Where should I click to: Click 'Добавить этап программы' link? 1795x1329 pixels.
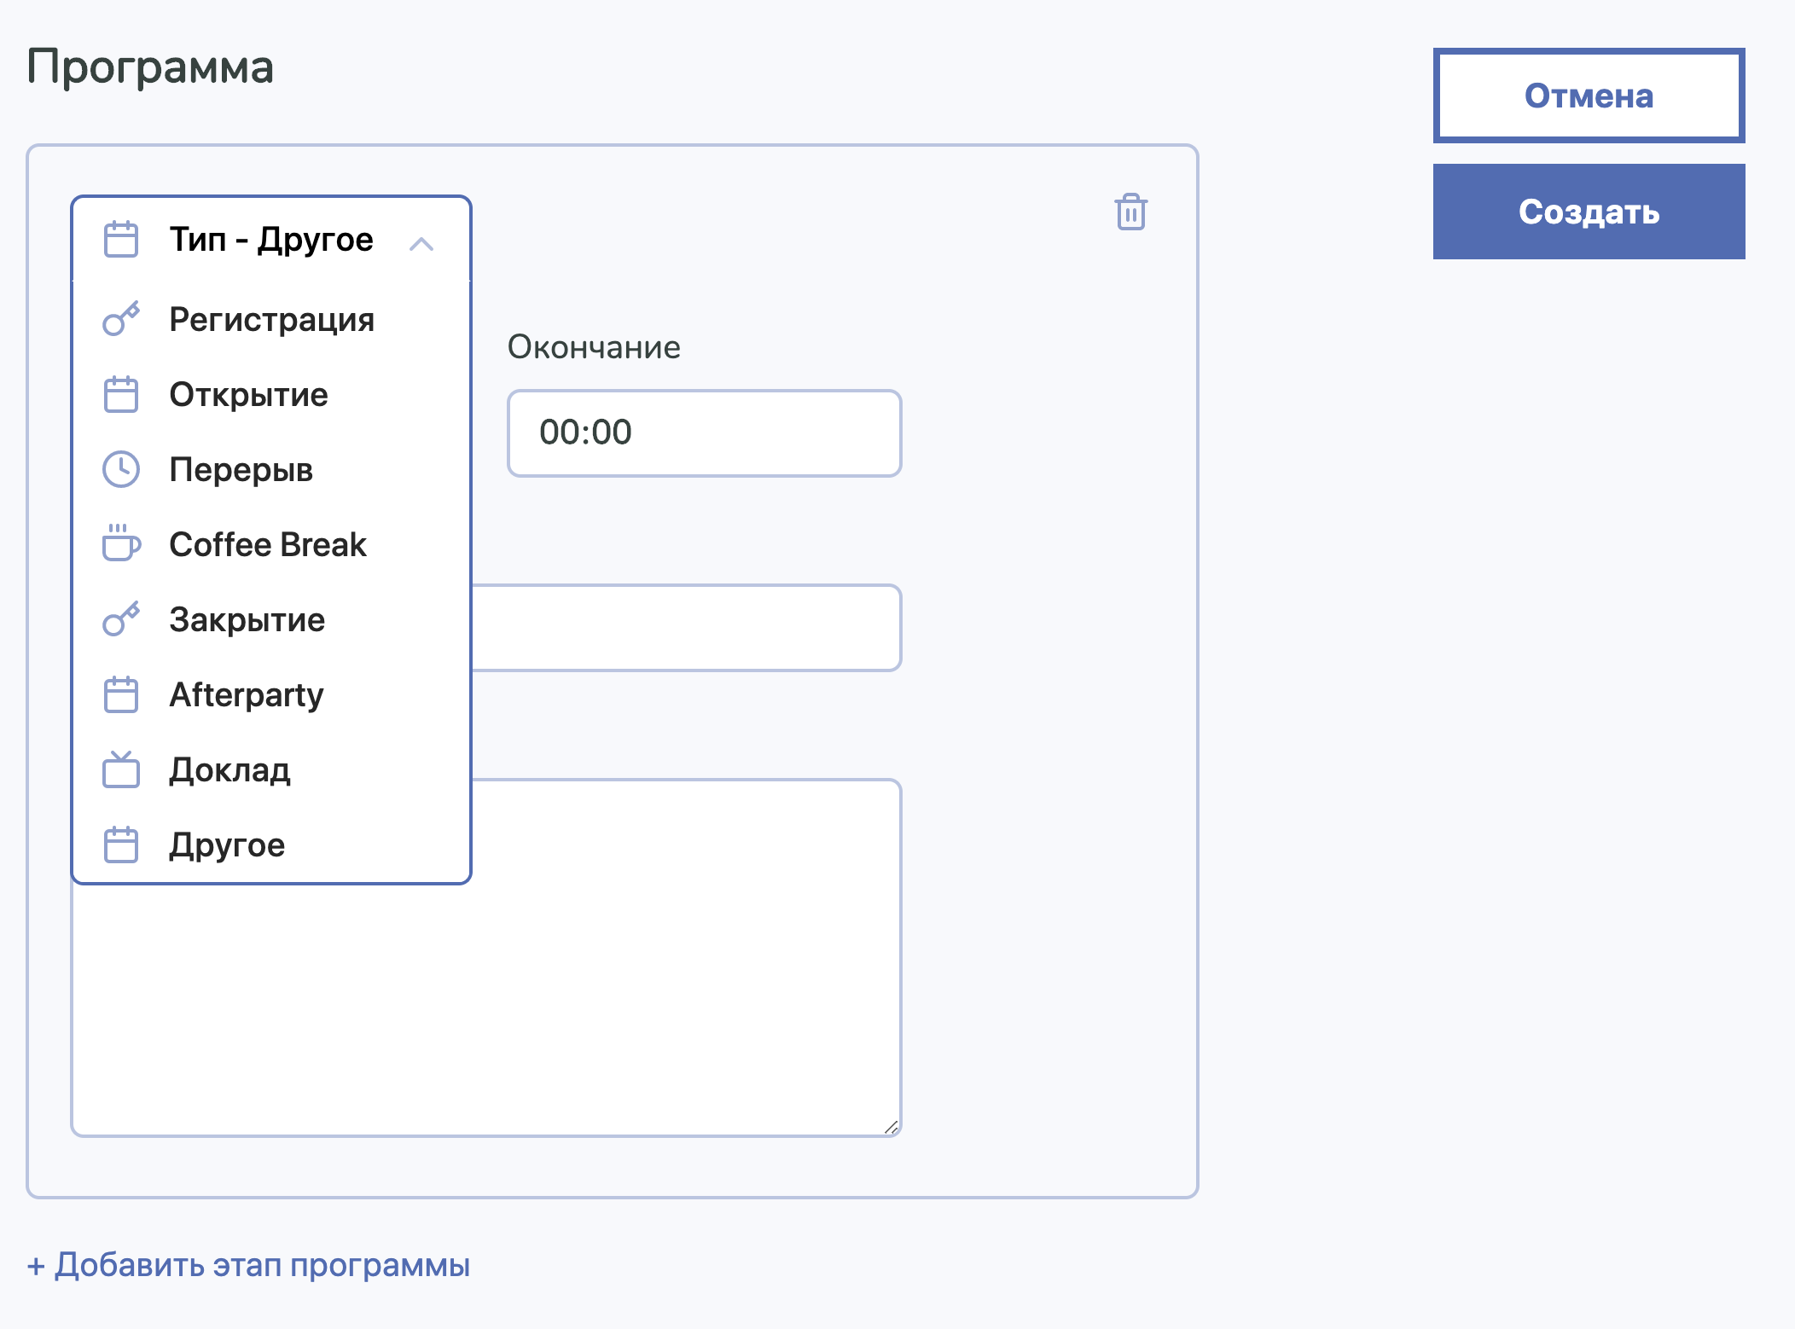[248, 1265]
